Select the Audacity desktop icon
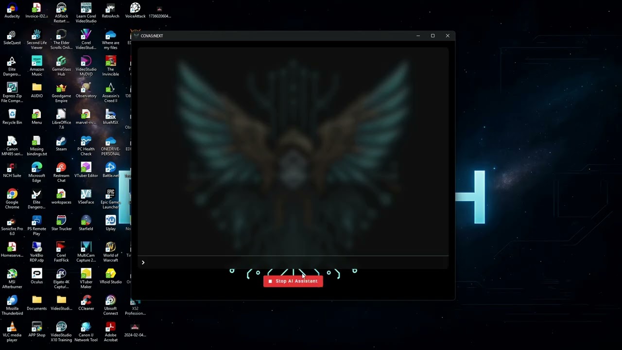622x350 pixels. tap(12, 11)
